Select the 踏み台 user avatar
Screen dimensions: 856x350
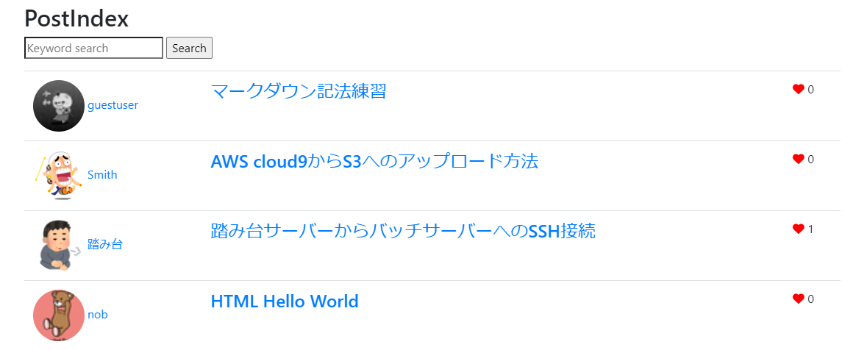59,246
